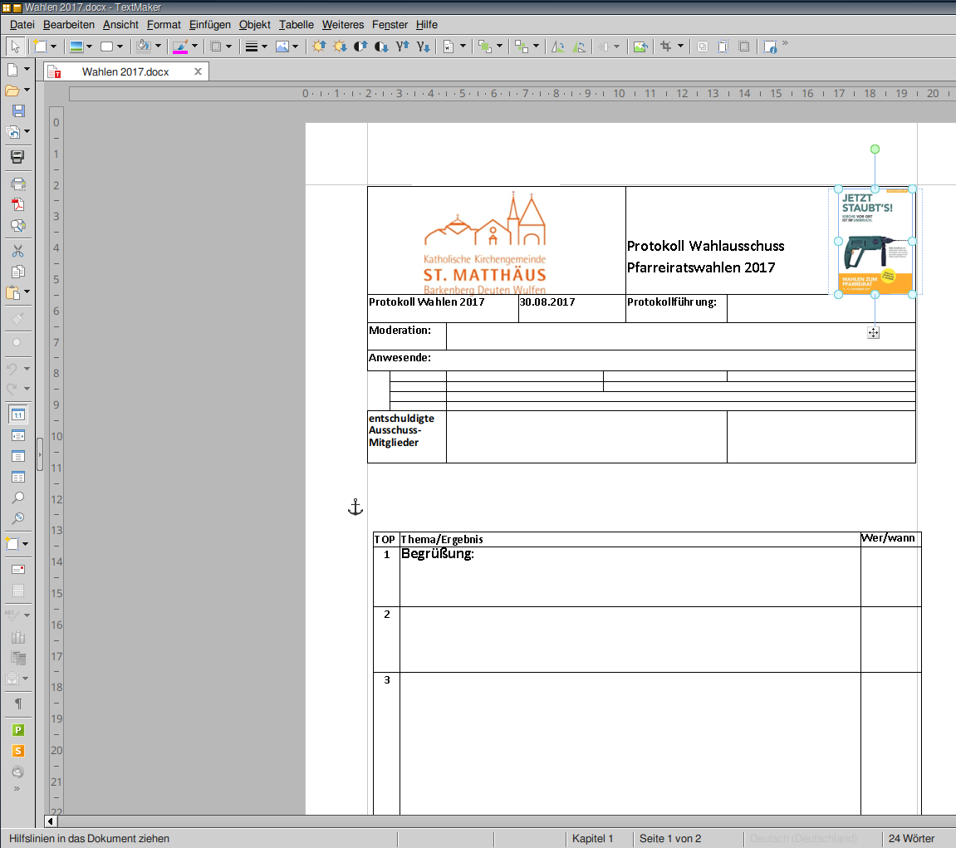
Task: Decrease gamma with Y down-arrow icon
Action: pos(423,47)
